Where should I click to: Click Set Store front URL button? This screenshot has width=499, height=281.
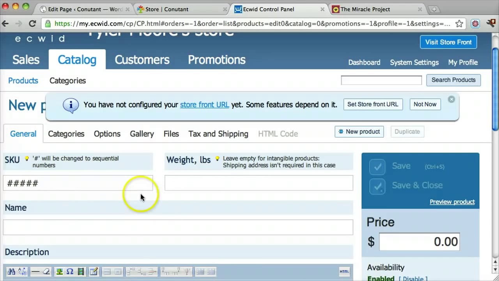point(373,104)
